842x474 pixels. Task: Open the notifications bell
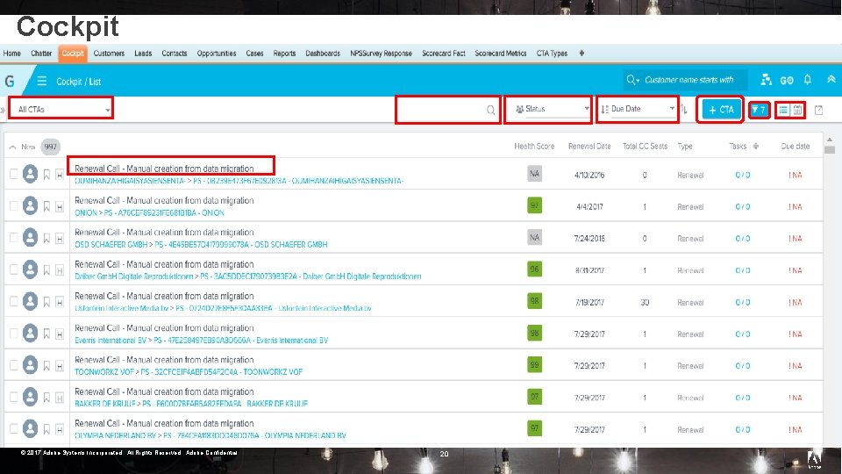pos(808,80)
